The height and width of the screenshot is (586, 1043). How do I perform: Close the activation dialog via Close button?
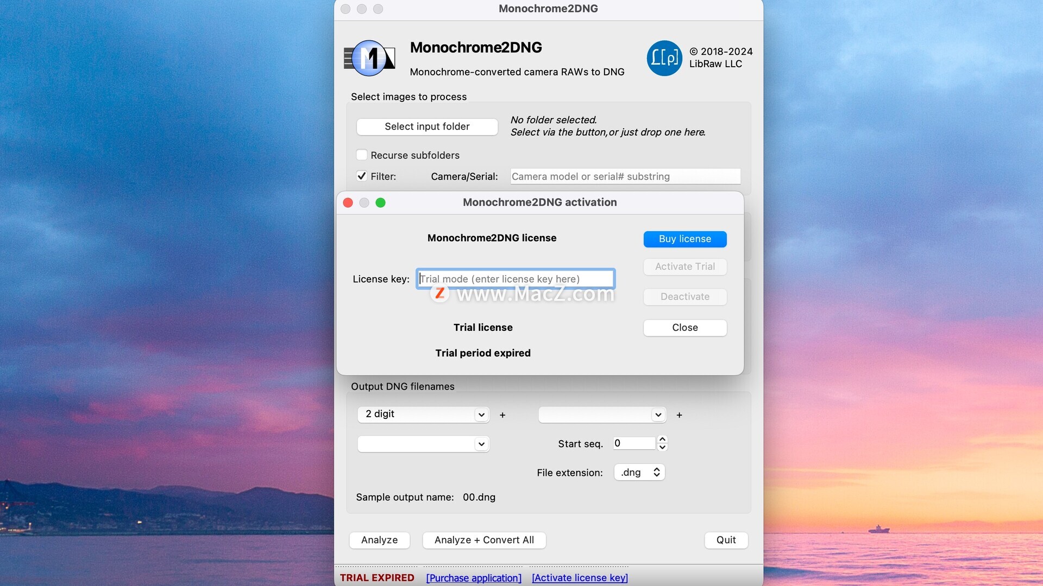pyautogui.click(x=685, y=328)
